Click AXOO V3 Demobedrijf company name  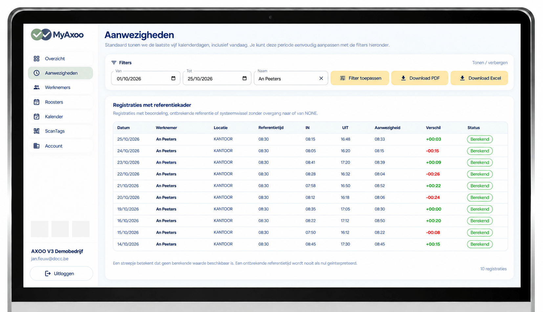point(57,251)
